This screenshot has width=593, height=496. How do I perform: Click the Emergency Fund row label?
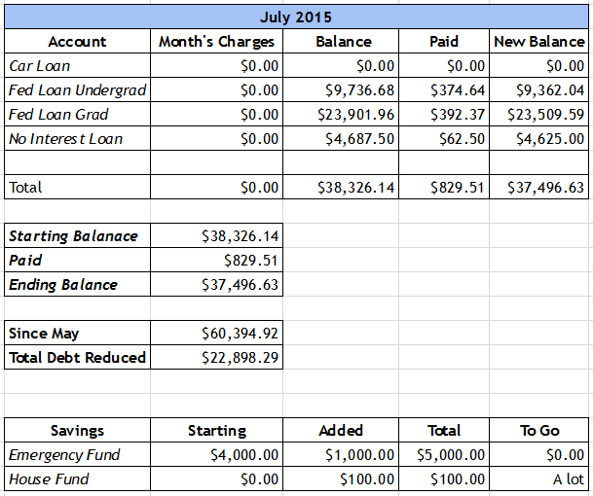pos(77,454)
